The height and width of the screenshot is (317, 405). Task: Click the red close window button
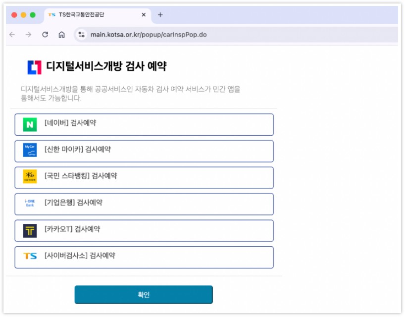tap(14, 15)
